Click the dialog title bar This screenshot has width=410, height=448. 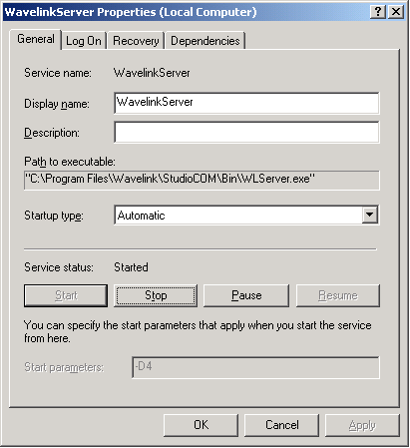click(x=187, y=12)
